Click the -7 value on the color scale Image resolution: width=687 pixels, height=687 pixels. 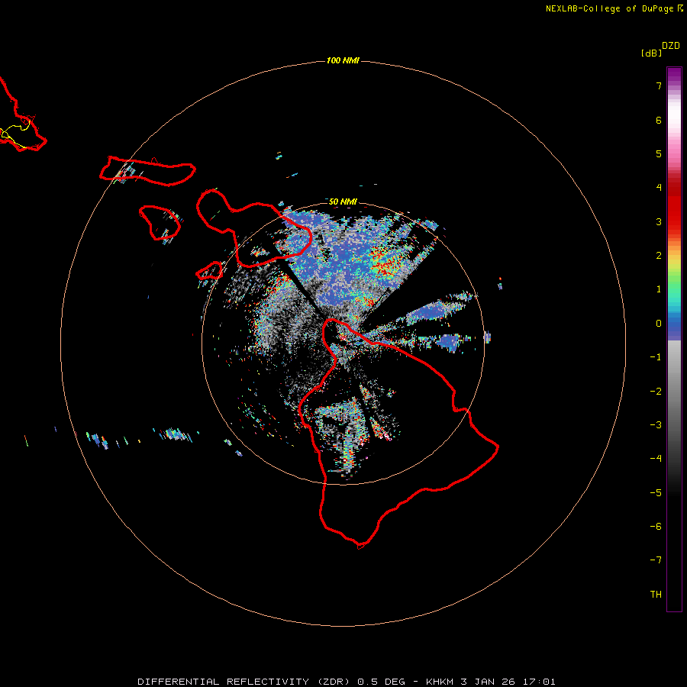coord(656,560)
